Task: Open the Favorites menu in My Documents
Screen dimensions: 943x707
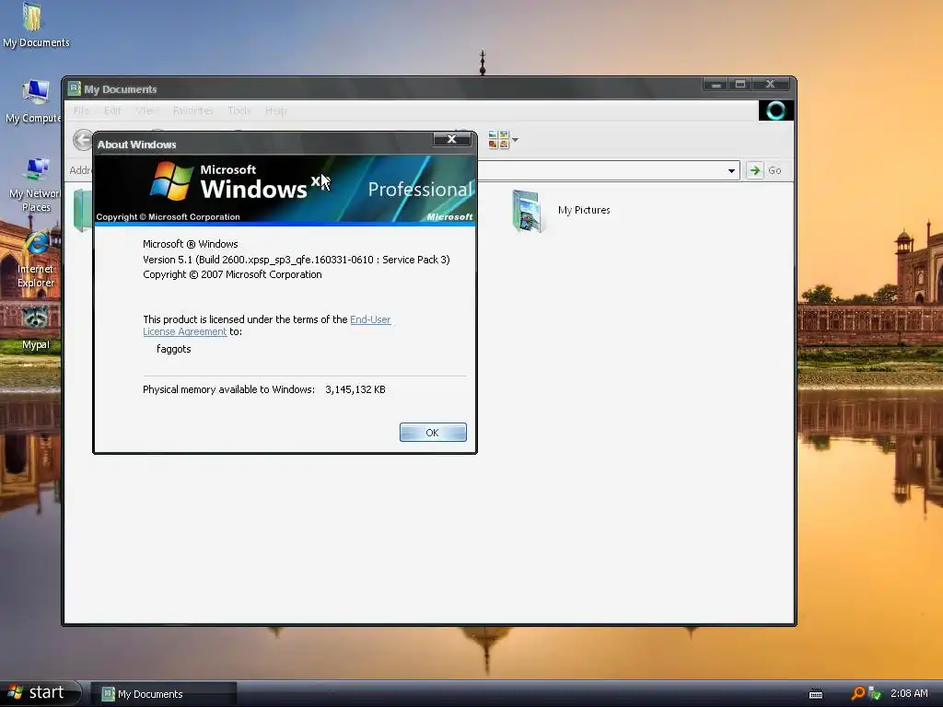Action: (x=193, y=110)
